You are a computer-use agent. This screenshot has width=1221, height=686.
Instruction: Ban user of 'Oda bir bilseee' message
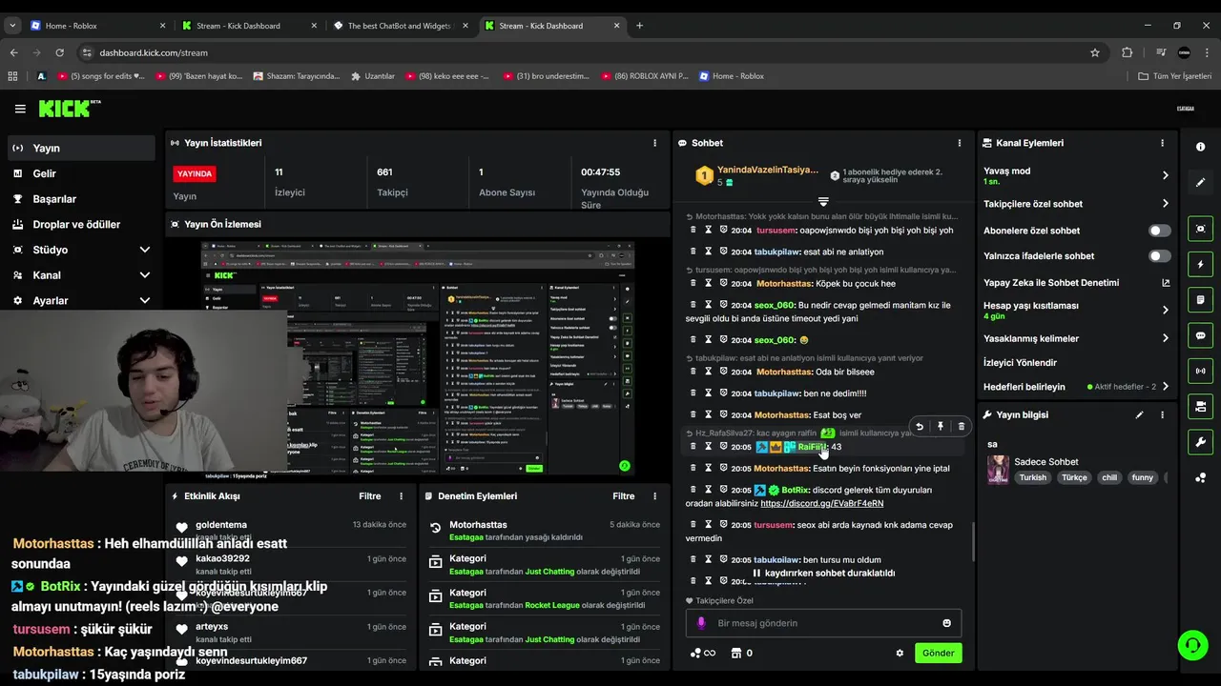(x=723, y=372)
